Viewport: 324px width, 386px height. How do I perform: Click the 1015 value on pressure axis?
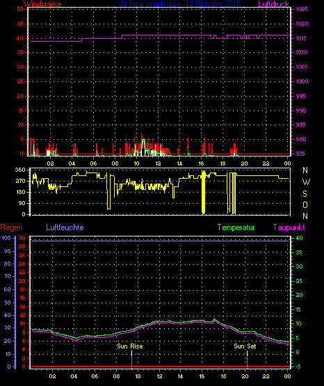pyautogui.click(x=301, y=38)
